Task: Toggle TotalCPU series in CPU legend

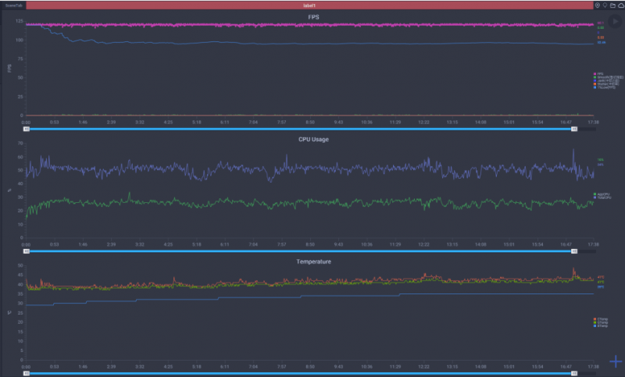Action: (x=600, y=197)
